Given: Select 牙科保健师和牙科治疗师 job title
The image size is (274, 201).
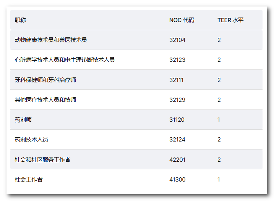Looking at the screenshot, I should (x=45, y=80).
